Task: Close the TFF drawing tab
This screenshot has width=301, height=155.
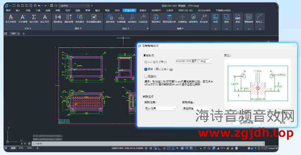Action: tap(18, 34)
